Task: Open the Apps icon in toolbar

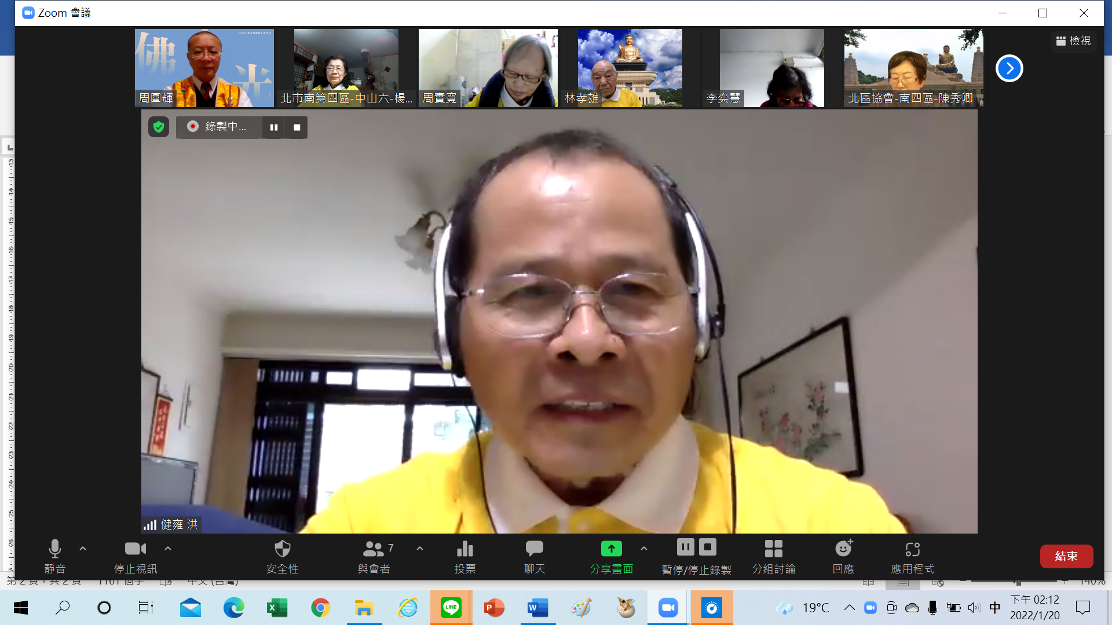Action: (x=912, y=549)
